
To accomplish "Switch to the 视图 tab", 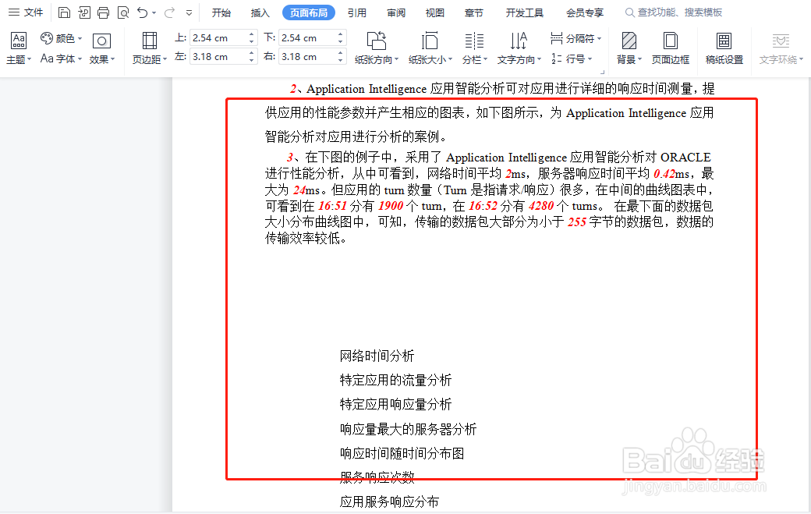I will point(435,12).
